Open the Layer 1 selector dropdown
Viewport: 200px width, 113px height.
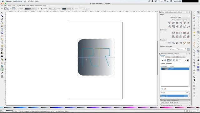pos(27,111)
